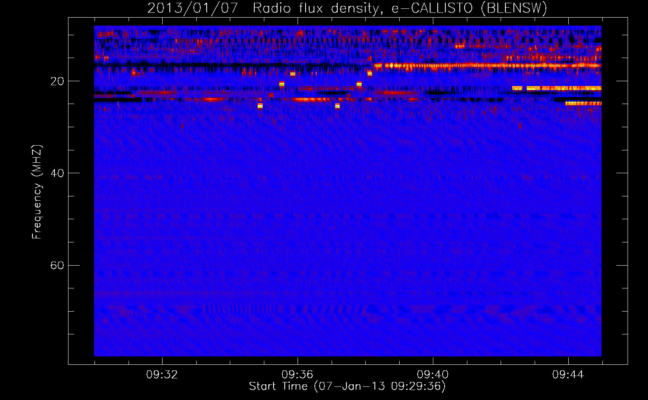Click the 40 frequency tick label
The width and height of the screenshot is (648, 400).
click(57, 173)
